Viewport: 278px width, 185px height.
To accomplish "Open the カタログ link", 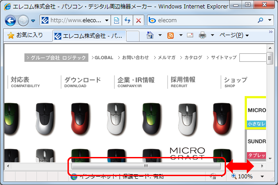I will 191,57.
